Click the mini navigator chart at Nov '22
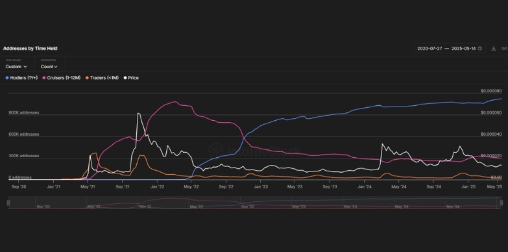 click(248, 207)
